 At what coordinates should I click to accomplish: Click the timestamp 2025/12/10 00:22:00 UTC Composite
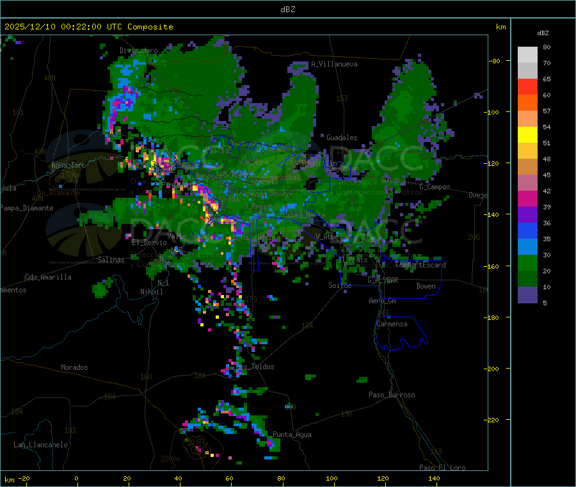(x=88, y=27)
